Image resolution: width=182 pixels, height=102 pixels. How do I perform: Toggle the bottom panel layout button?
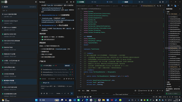tap(160, 2)
